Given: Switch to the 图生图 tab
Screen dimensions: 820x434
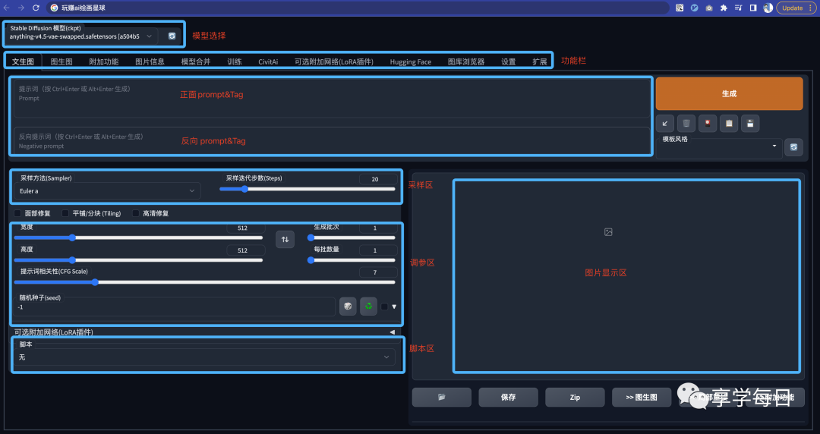Looking at the screenshot, I should [61, 61].
